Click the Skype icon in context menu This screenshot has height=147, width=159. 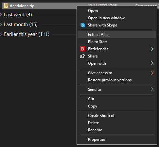click(83, 25)
